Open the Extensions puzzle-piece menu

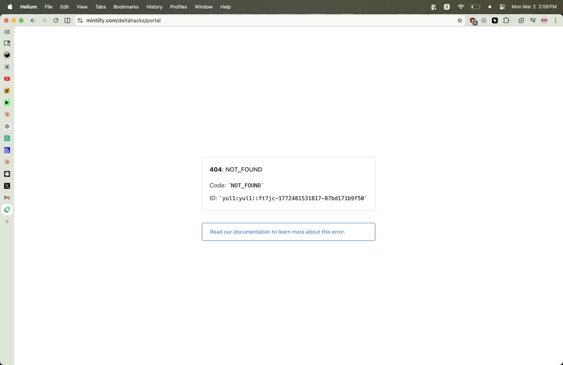pyautogui.click(x=506, y=21)
